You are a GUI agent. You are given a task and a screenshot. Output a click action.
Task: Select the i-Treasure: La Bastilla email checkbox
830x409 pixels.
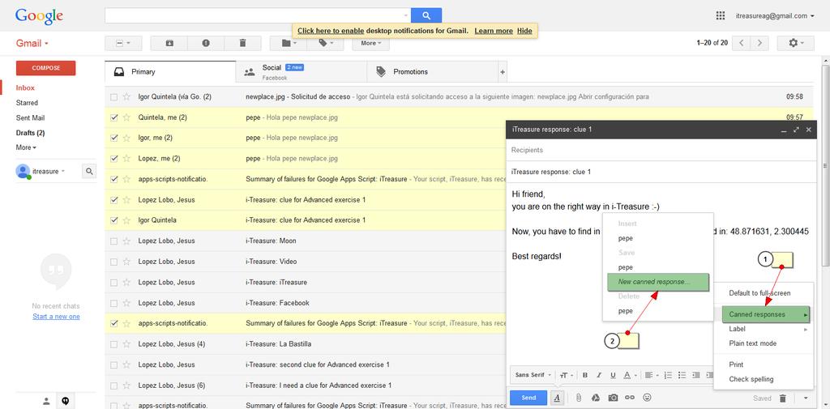pyautogui.click(x=113, y=344)
